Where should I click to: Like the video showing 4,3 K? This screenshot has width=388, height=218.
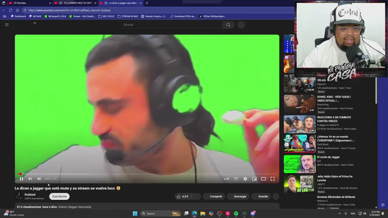click(183, 197)
